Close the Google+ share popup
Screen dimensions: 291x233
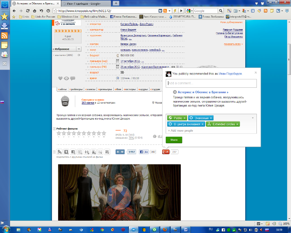tap(256, 73)
